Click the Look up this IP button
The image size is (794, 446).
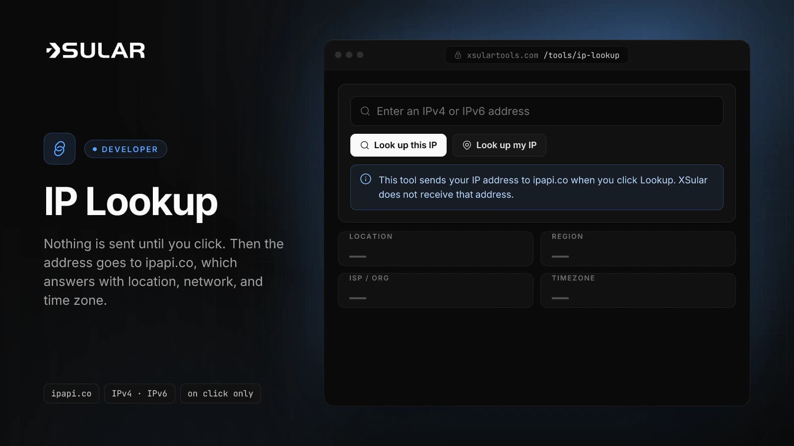tap(398, 145)
